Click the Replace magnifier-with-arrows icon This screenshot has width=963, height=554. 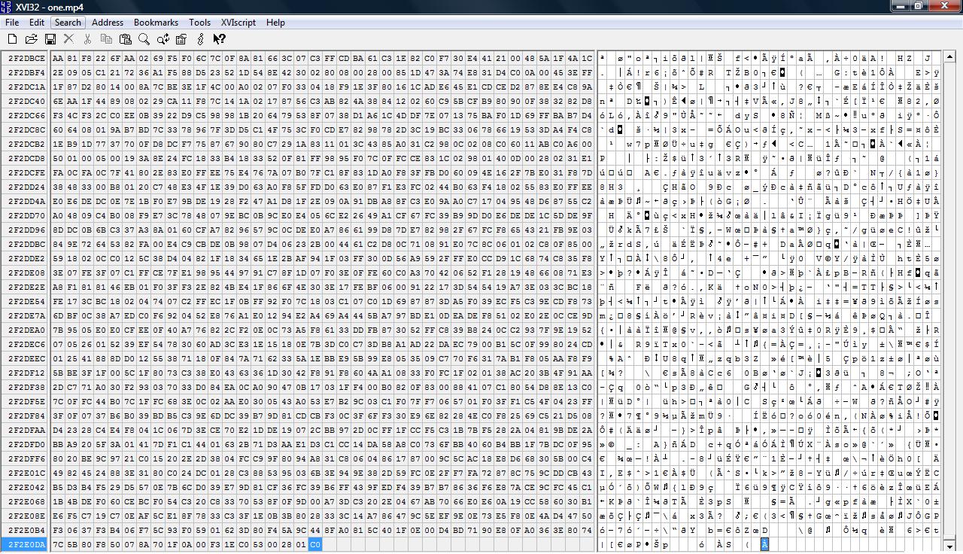tap(163, 39)
